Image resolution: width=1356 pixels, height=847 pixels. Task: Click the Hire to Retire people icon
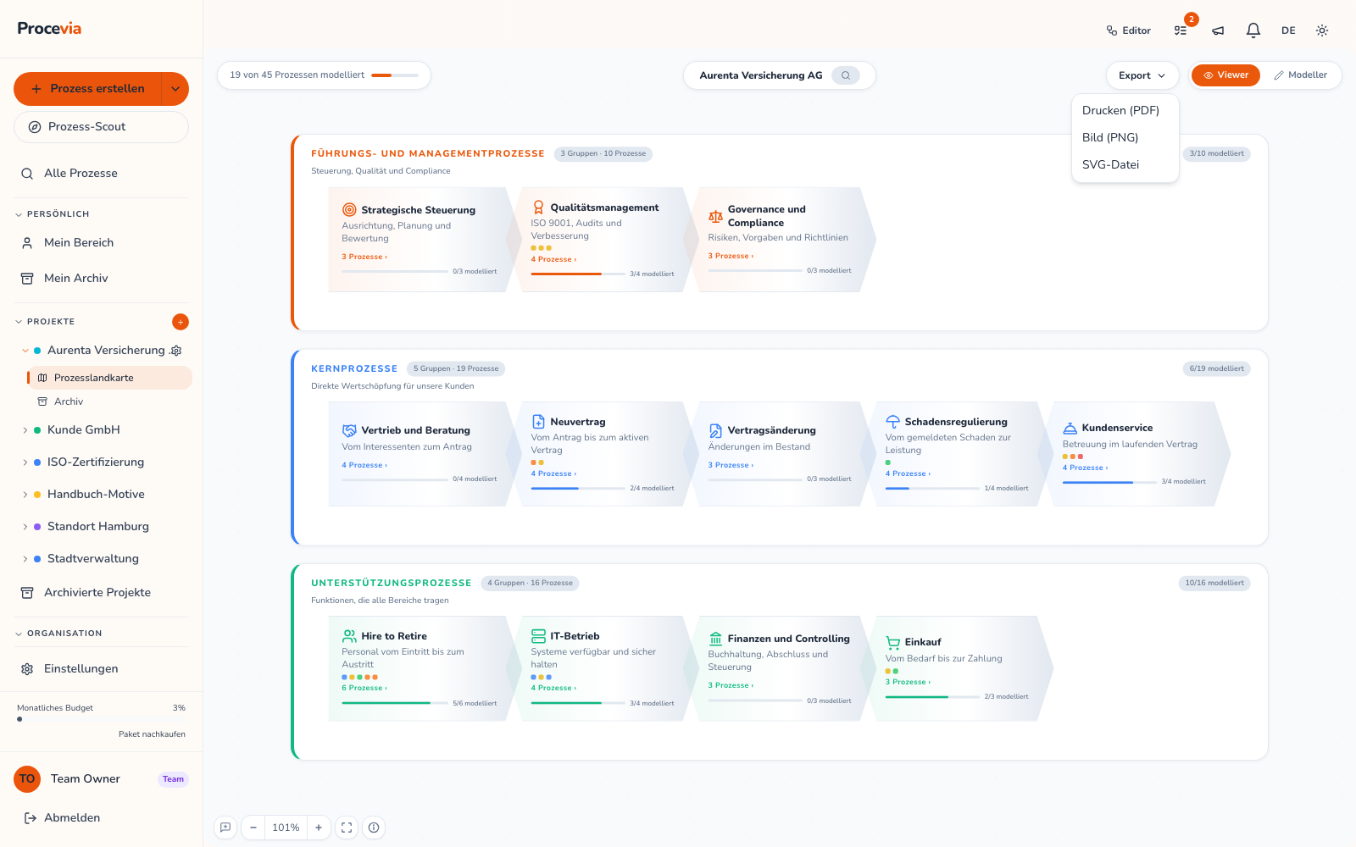pos(349,636)
